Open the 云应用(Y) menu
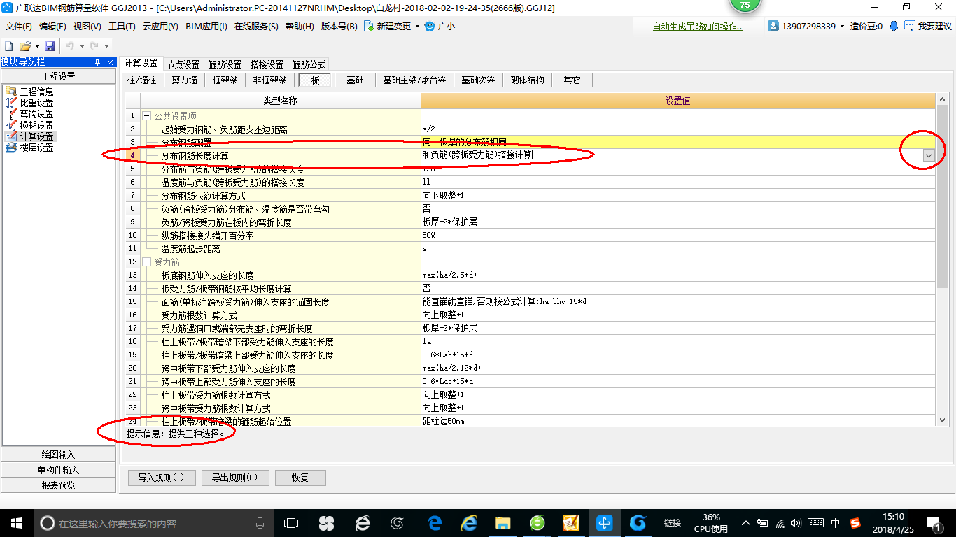 (x=160, y=26)
